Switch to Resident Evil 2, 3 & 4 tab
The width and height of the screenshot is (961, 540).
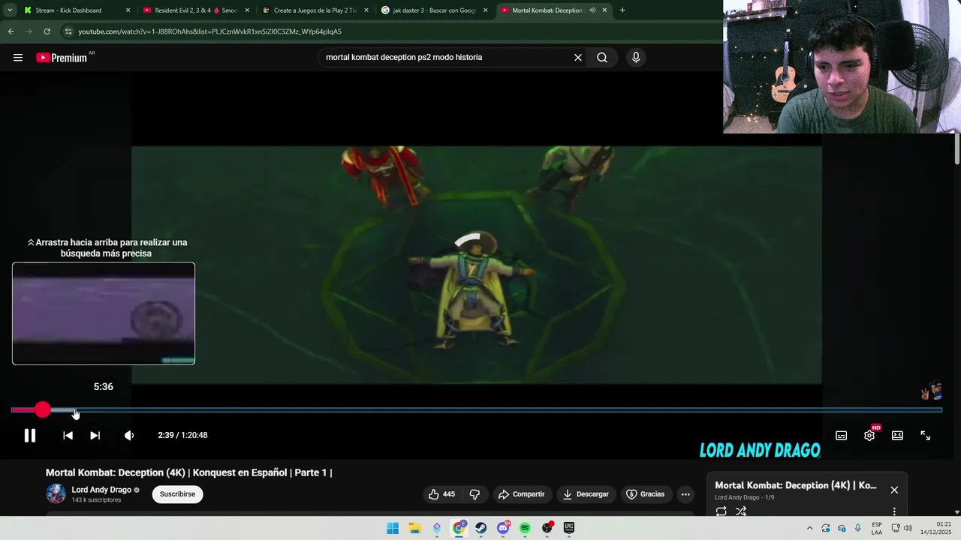click(x=195, y=10)
